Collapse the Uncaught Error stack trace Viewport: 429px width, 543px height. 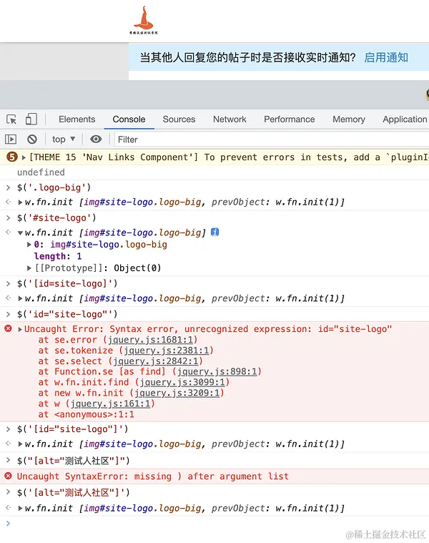tap(20, 329)
